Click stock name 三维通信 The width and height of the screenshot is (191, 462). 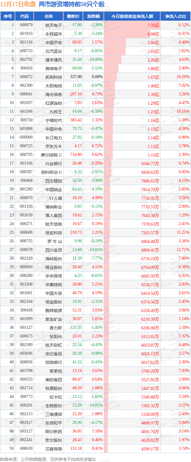(54, 414)
